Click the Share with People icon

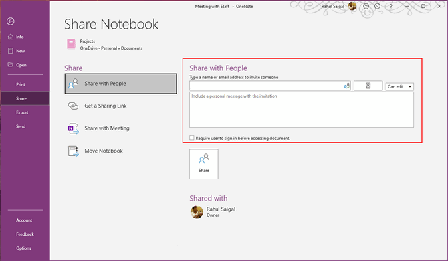(x=73, y=84)
